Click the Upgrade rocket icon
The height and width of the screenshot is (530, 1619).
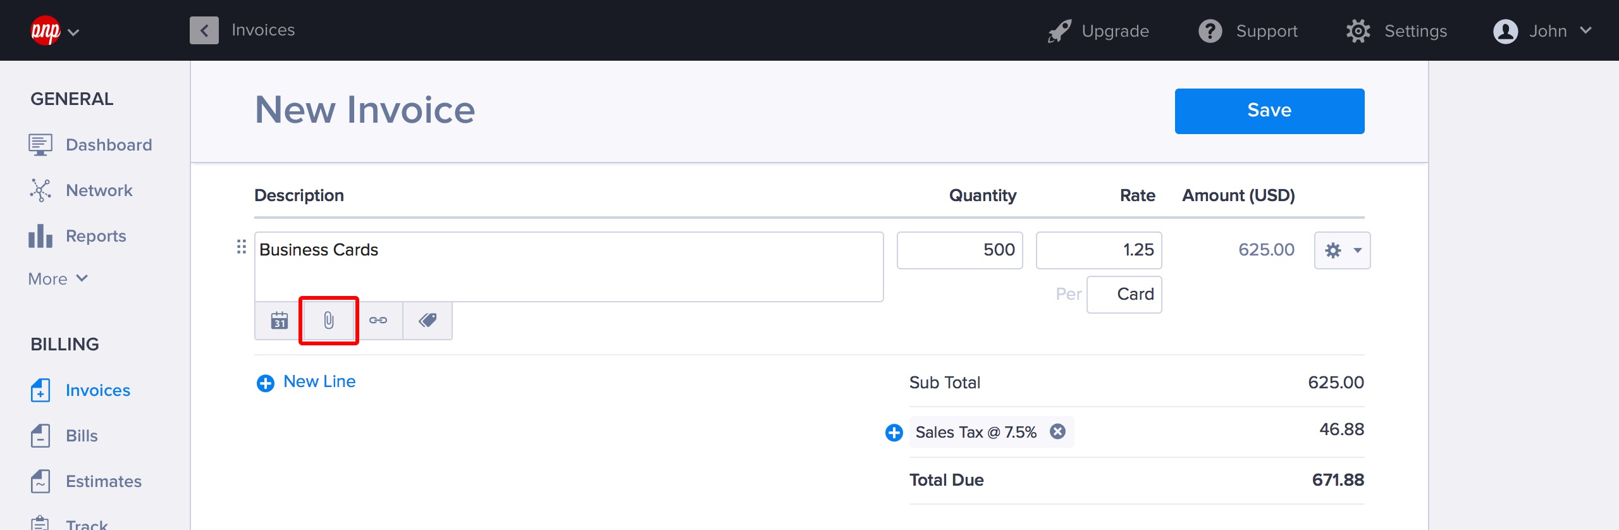point(1059,31)
